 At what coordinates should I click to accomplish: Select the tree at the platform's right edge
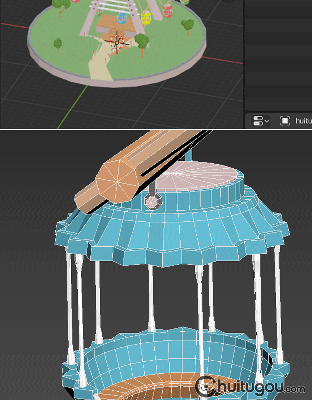click(x=188, y=24)
